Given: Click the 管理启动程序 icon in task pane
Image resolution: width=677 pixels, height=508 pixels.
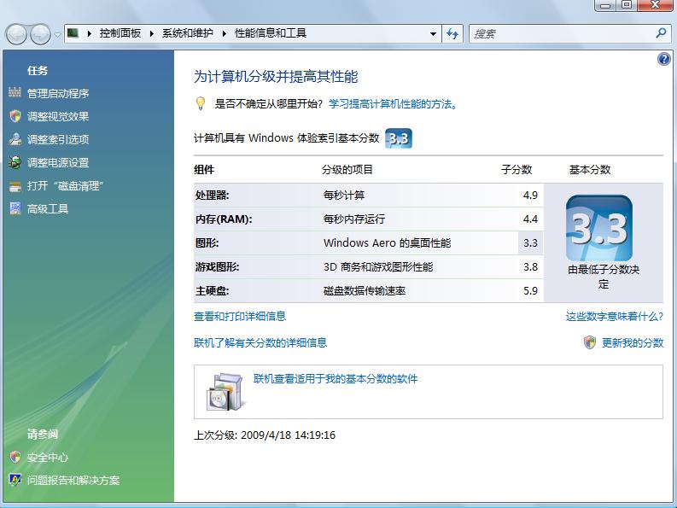Looking at the screenshot, I should pyautogui.click(x=15, y=92).
